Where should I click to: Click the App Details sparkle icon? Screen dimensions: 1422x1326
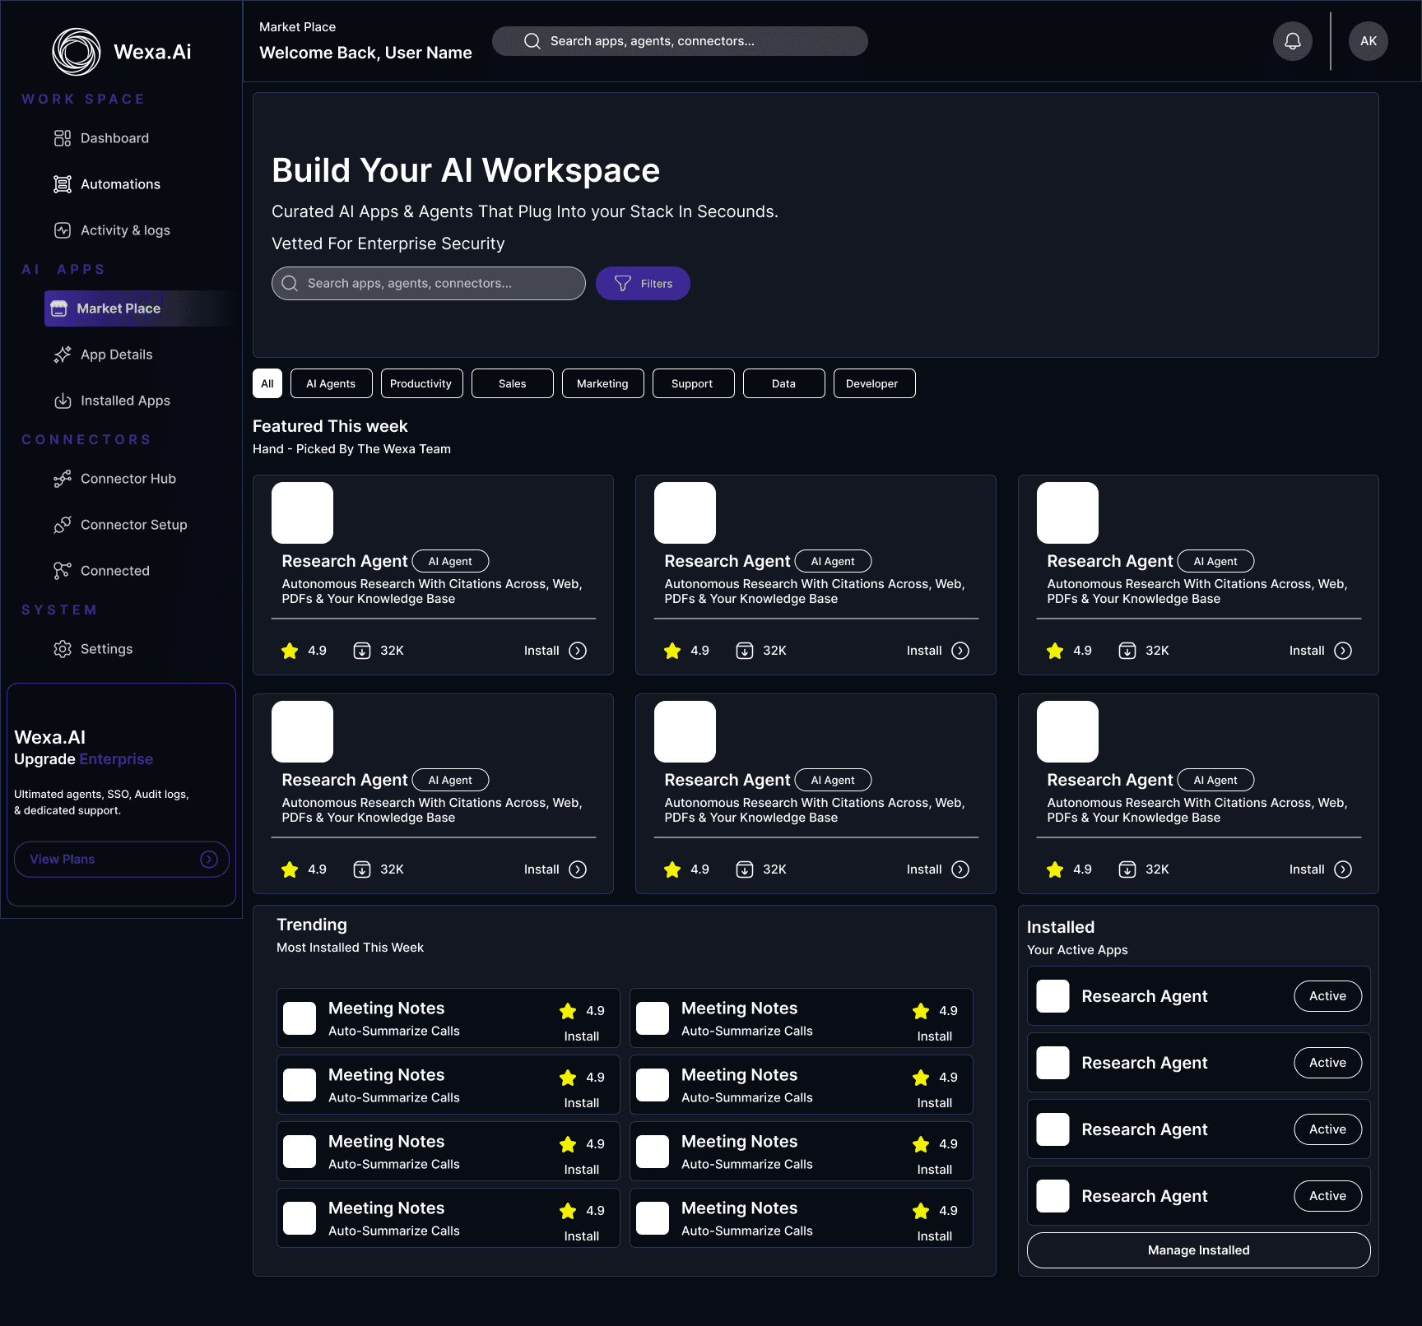(x=63, y=355)
